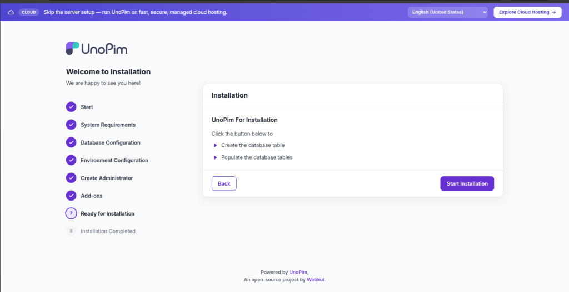Open the English (United States) language dropdown
This screenshot has height=292, width=569.
tap(447, 12)
